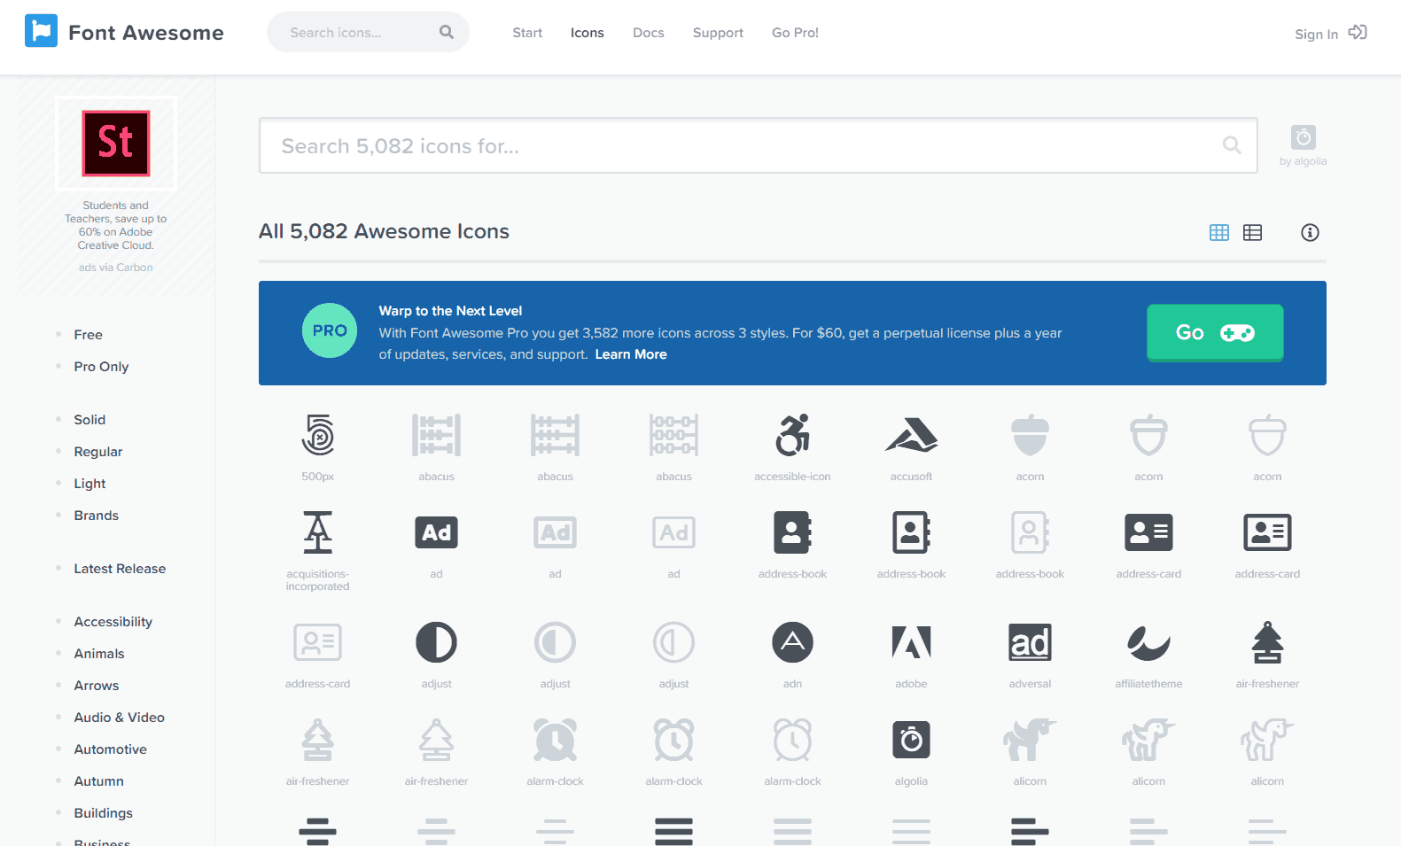Click the Sign In arrow icon

(1358, 32)
